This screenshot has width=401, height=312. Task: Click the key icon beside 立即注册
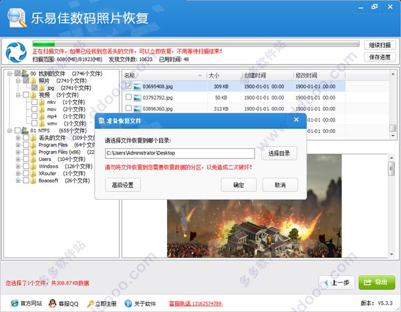point(90,304)
